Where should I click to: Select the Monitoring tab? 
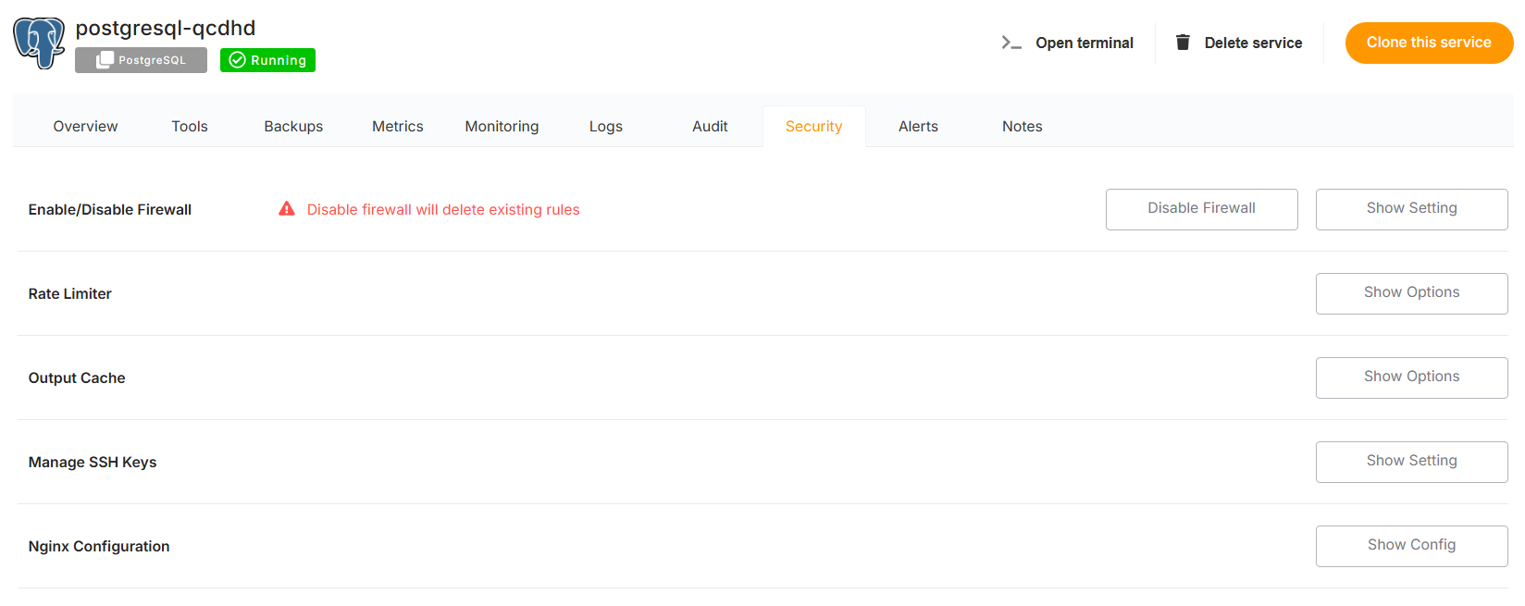[502, 127]
